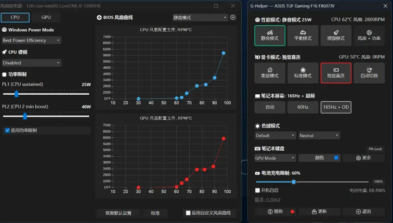
Task: Select 自动切换 GPU mode
Action: point(369,73)
